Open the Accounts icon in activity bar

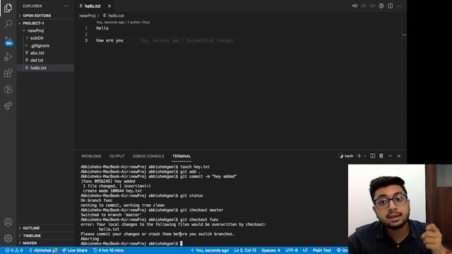pos(8,222)
